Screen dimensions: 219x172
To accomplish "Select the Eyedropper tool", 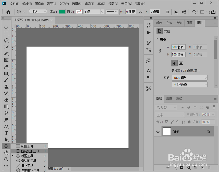I will coord(6,67).
